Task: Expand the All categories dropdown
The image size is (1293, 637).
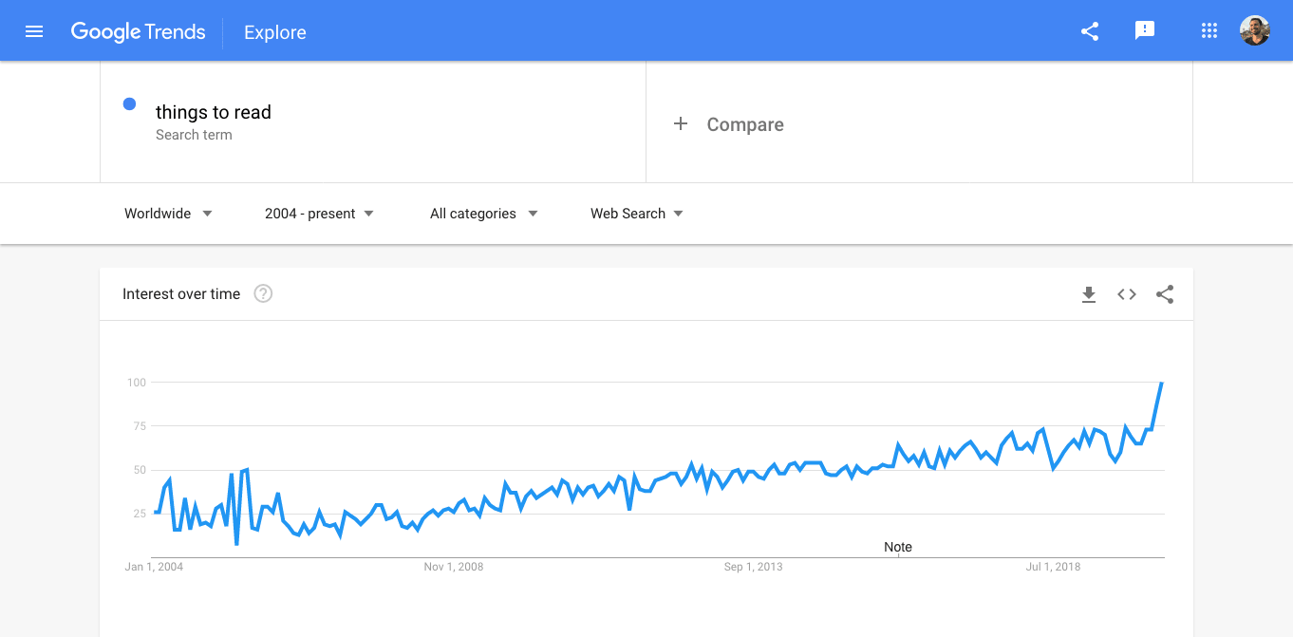Action: [x=483, y=214]
